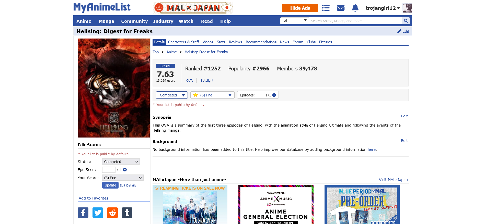Share on Facebook using its icon

coord(83,213)
